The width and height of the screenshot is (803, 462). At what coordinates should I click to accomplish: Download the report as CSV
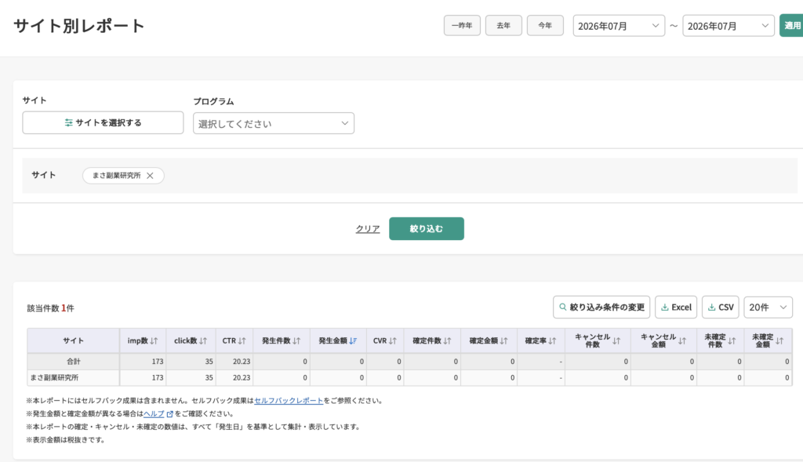click(x=721, y=307)
